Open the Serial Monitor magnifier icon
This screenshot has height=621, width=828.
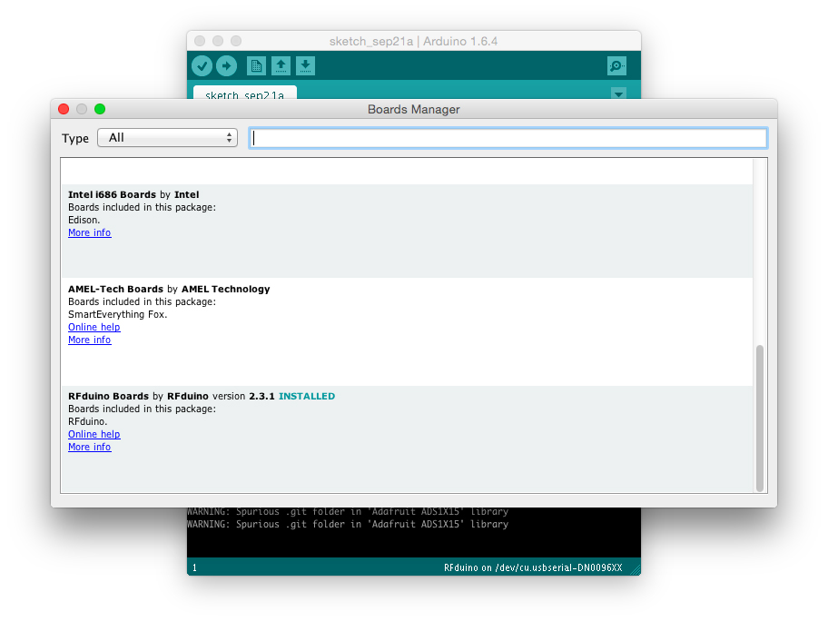616,66
